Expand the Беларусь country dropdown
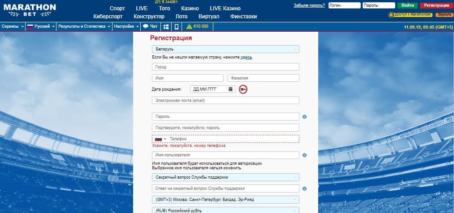This screenshot has height=213, width=454. coord(225,49)
